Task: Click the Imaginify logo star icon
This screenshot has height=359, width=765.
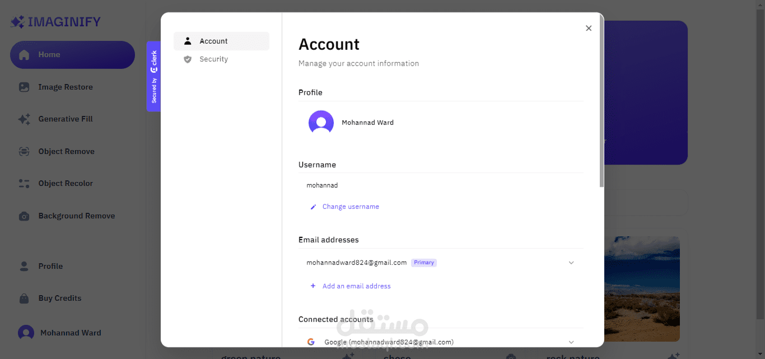Action: pos(18,22)
